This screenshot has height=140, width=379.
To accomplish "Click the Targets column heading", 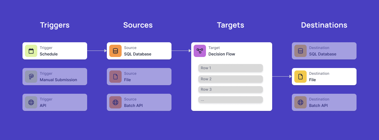I will pyautogui.click(x=230, y=25).
